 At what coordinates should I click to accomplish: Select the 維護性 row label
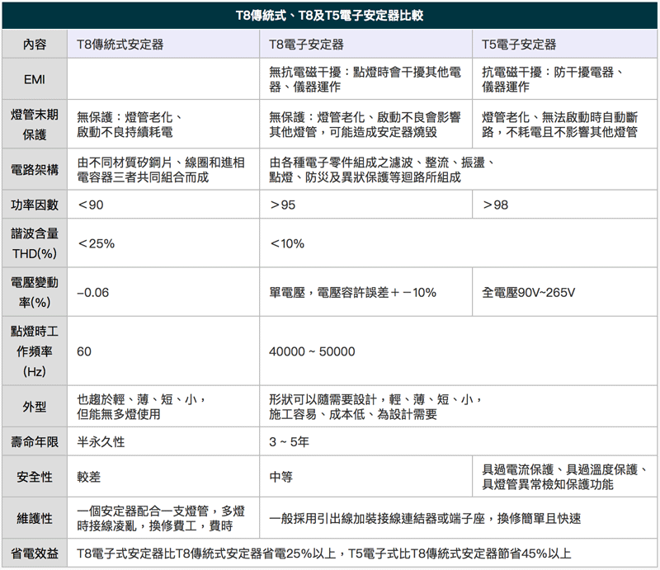pyautogui.click(x=35, y=518)
